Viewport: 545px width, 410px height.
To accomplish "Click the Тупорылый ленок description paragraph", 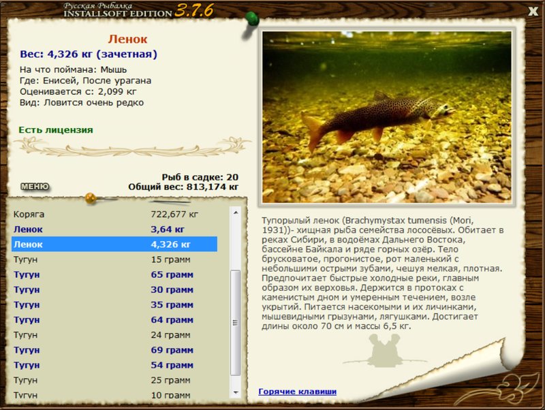I will coord(382,274).
